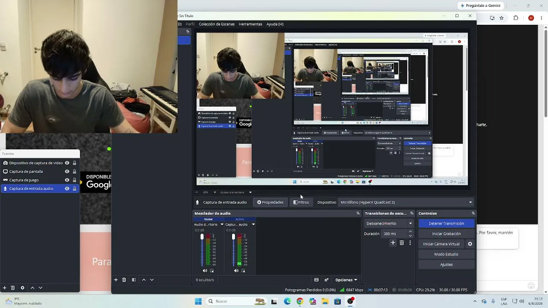
Task: Hide the Captura de juego source
Action: pyautogui.click(x=67, y=180)
